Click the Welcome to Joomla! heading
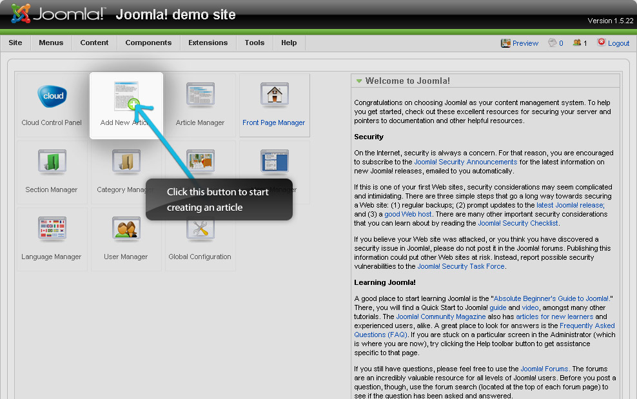The width and height of the screenshot is (637, 399). [407, 81]
